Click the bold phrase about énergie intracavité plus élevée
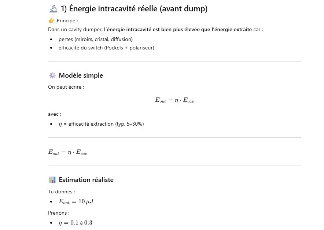324x230 pixels. [x=178, y=29]
